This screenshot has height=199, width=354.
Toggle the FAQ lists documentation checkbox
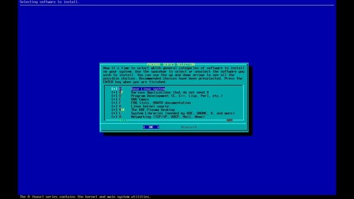pos(114,103)
